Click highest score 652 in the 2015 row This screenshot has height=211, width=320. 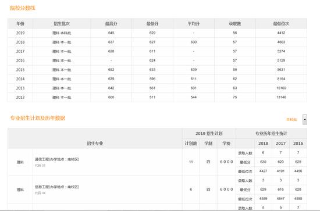[x=111, y=70]
